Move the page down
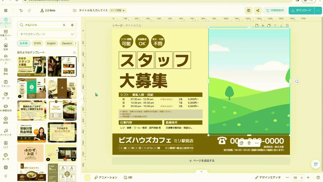This screenshot has height=182, width=323. tap(281, 26)
